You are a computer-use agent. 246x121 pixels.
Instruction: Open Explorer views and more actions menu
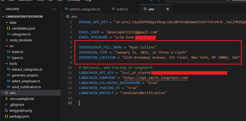pyautogui.click(x=54, y=9)
